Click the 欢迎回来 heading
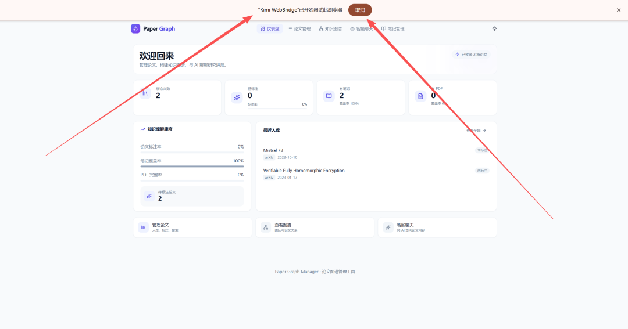The image size is (628, 329). (156, 56)
